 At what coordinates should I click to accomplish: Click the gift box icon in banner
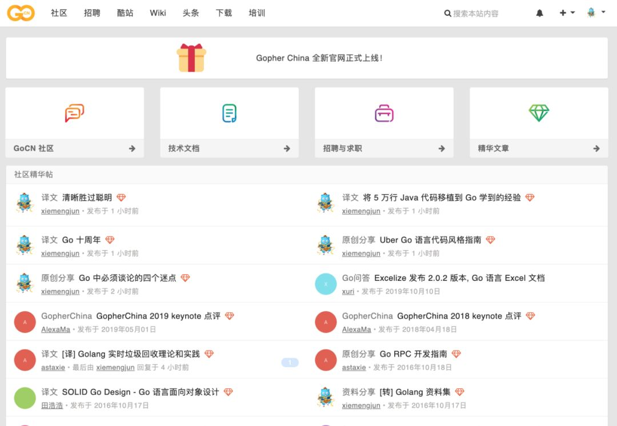191,58
